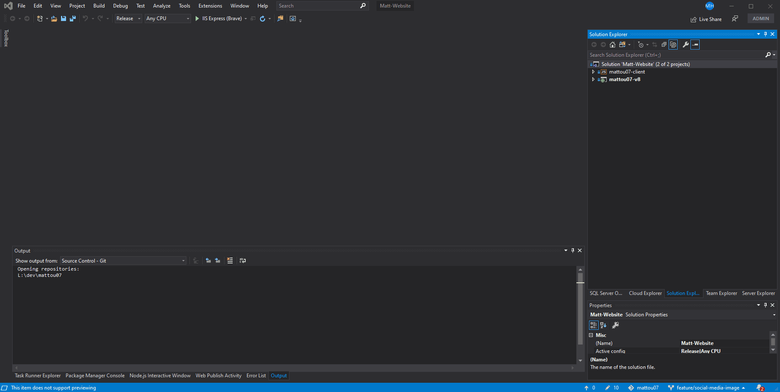Clear All output text icon

tap(230, 260)
